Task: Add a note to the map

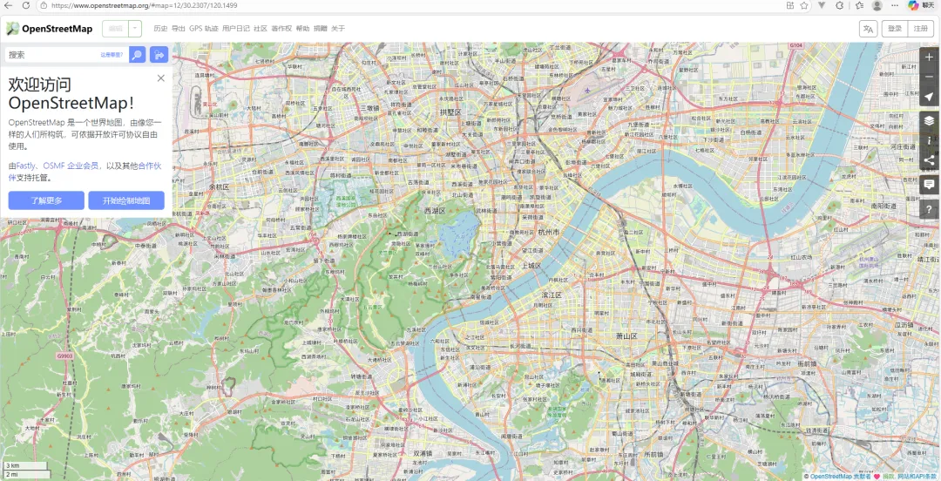Action: pyautogui.click(x=929, y=185)
